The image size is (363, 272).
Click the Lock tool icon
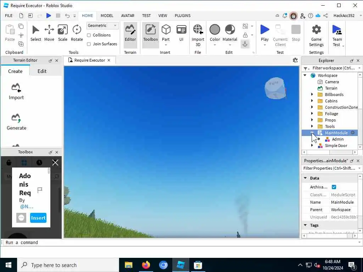[x=245, y=35]
